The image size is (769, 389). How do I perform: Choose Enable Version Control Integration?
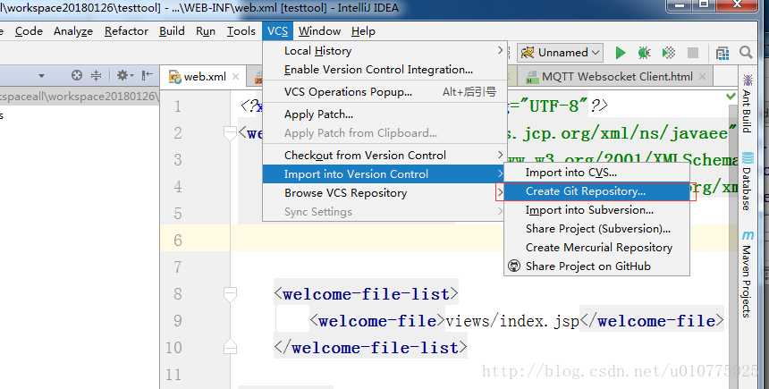point(384,70)
